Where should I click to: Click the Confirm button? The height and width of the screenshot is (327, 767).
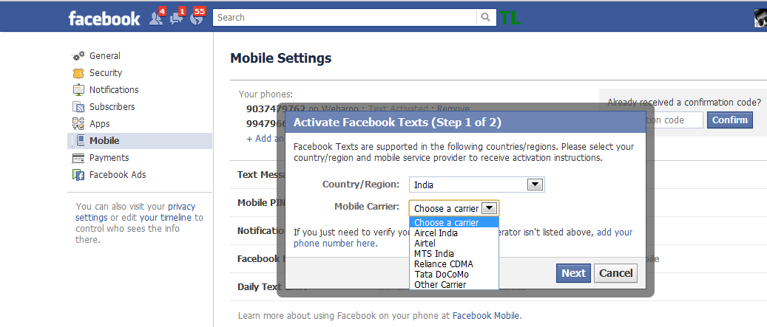(730, 120)
